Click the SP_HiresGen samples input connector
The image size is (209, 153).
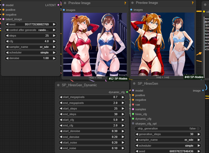(133, 109)
